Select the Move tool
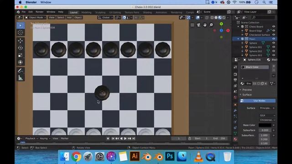 point(21,41)
